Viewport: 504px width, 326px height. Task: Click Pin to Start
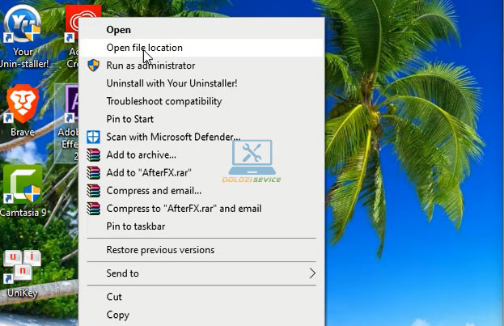point(132,119)
